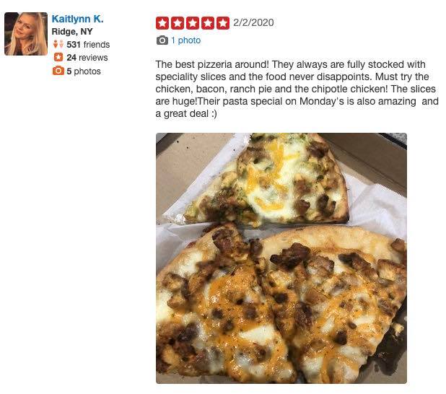The image size is (446, 394).
Task: Open Kaitlynn K.'s profile link
Action: (x=77, y=19)
